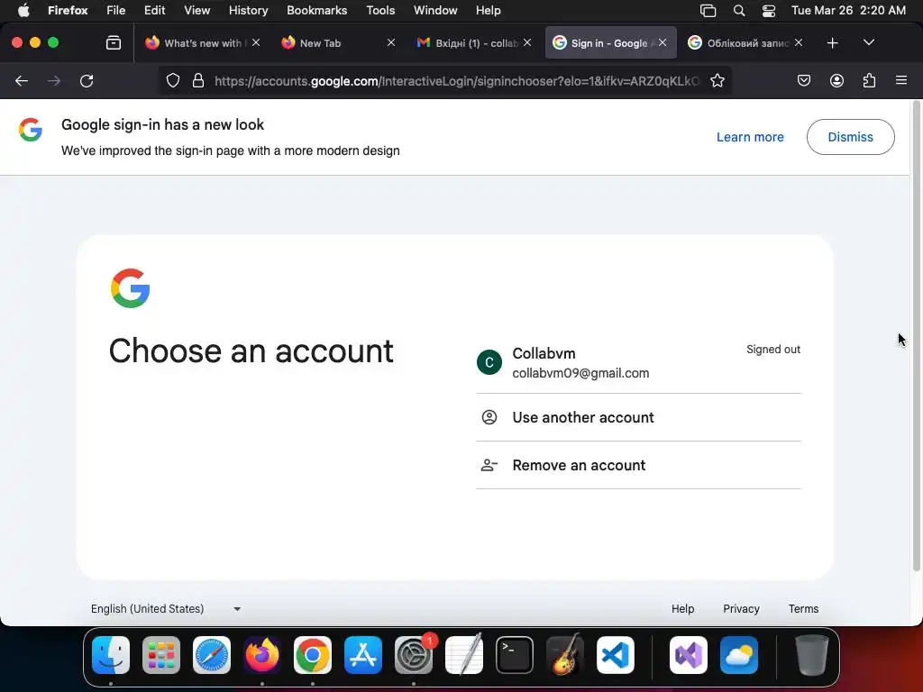Screen dimensions: 923x692
Task: Click the page vertical scrollbar
Action: (916, 335)
